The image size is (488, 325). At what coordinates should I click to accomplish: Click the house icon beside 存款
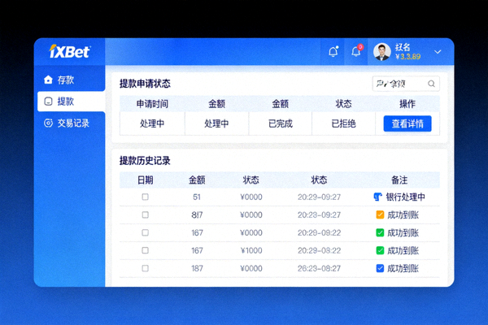tap(48, 80)
